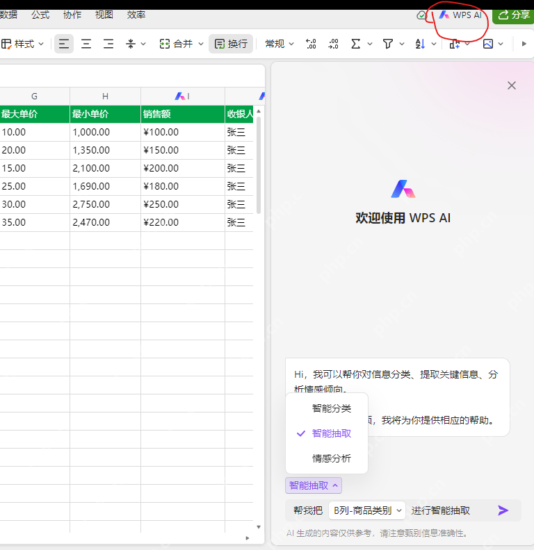Screen dimensions: 534x550
Task: Open the 视图 menu
Action: coord(104,15)
